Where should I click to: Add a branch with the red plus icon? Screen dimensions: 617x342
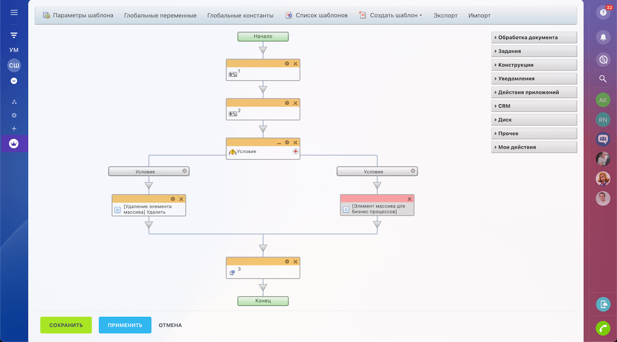coord(295,151)
